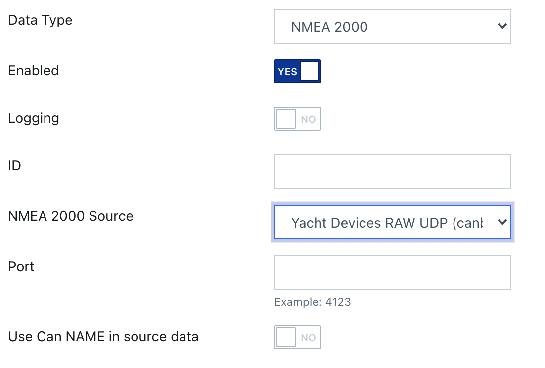Image resolution: width=545 pixels, height=368 pixels.
Task: Click the chevron arrow in Data Type select
Action: 502,26
